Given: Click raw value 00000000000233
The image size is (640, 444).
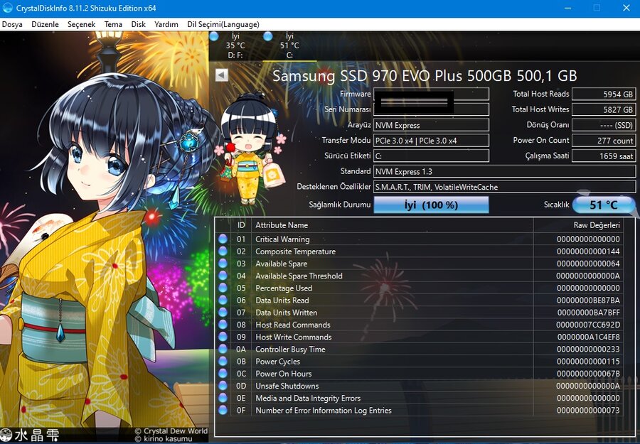Looking at the screenshot, I should (588, 350).
